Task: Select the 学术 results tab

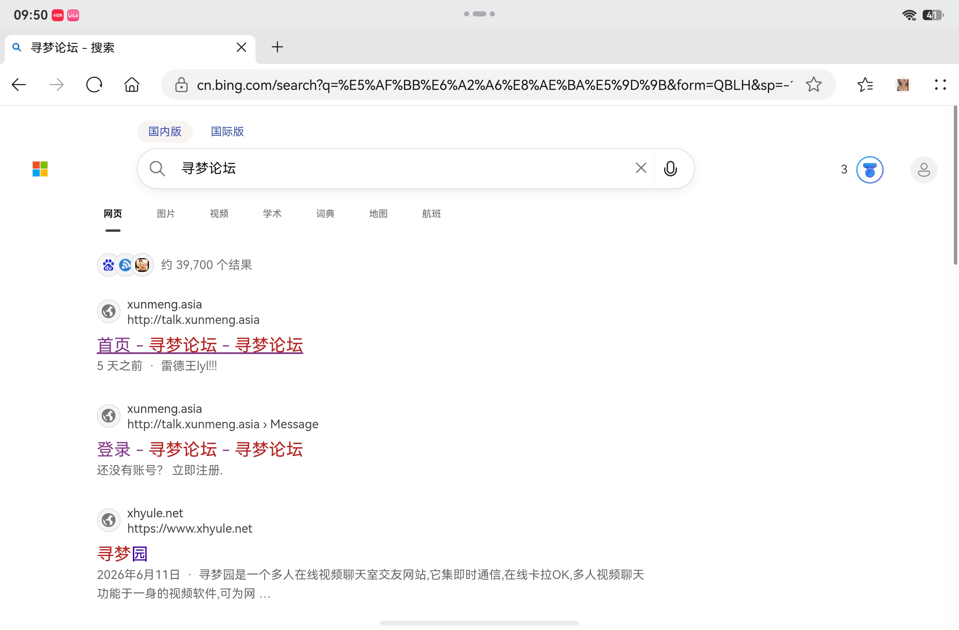Action: pos(272,214)
